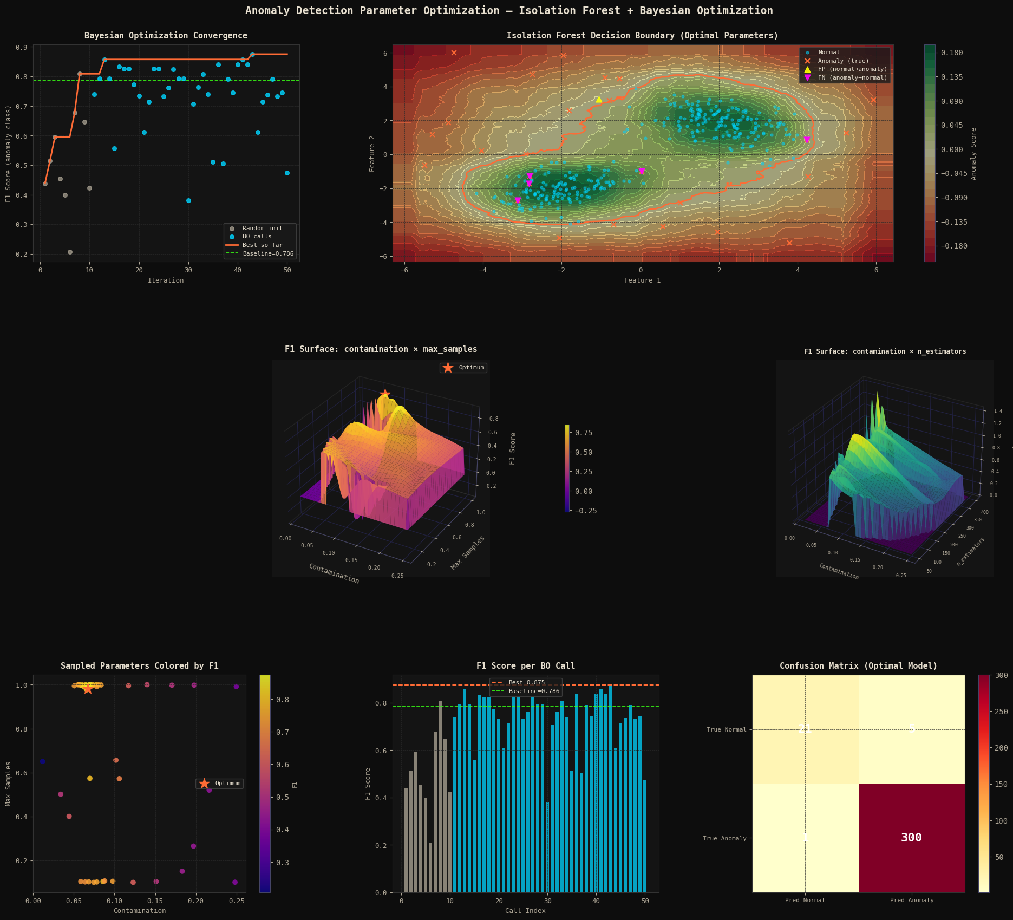The height and width of the screenshot is (920, 1013).
Task: Click the Anomaly Score colorbar
Action: click(x=929, y=153)
